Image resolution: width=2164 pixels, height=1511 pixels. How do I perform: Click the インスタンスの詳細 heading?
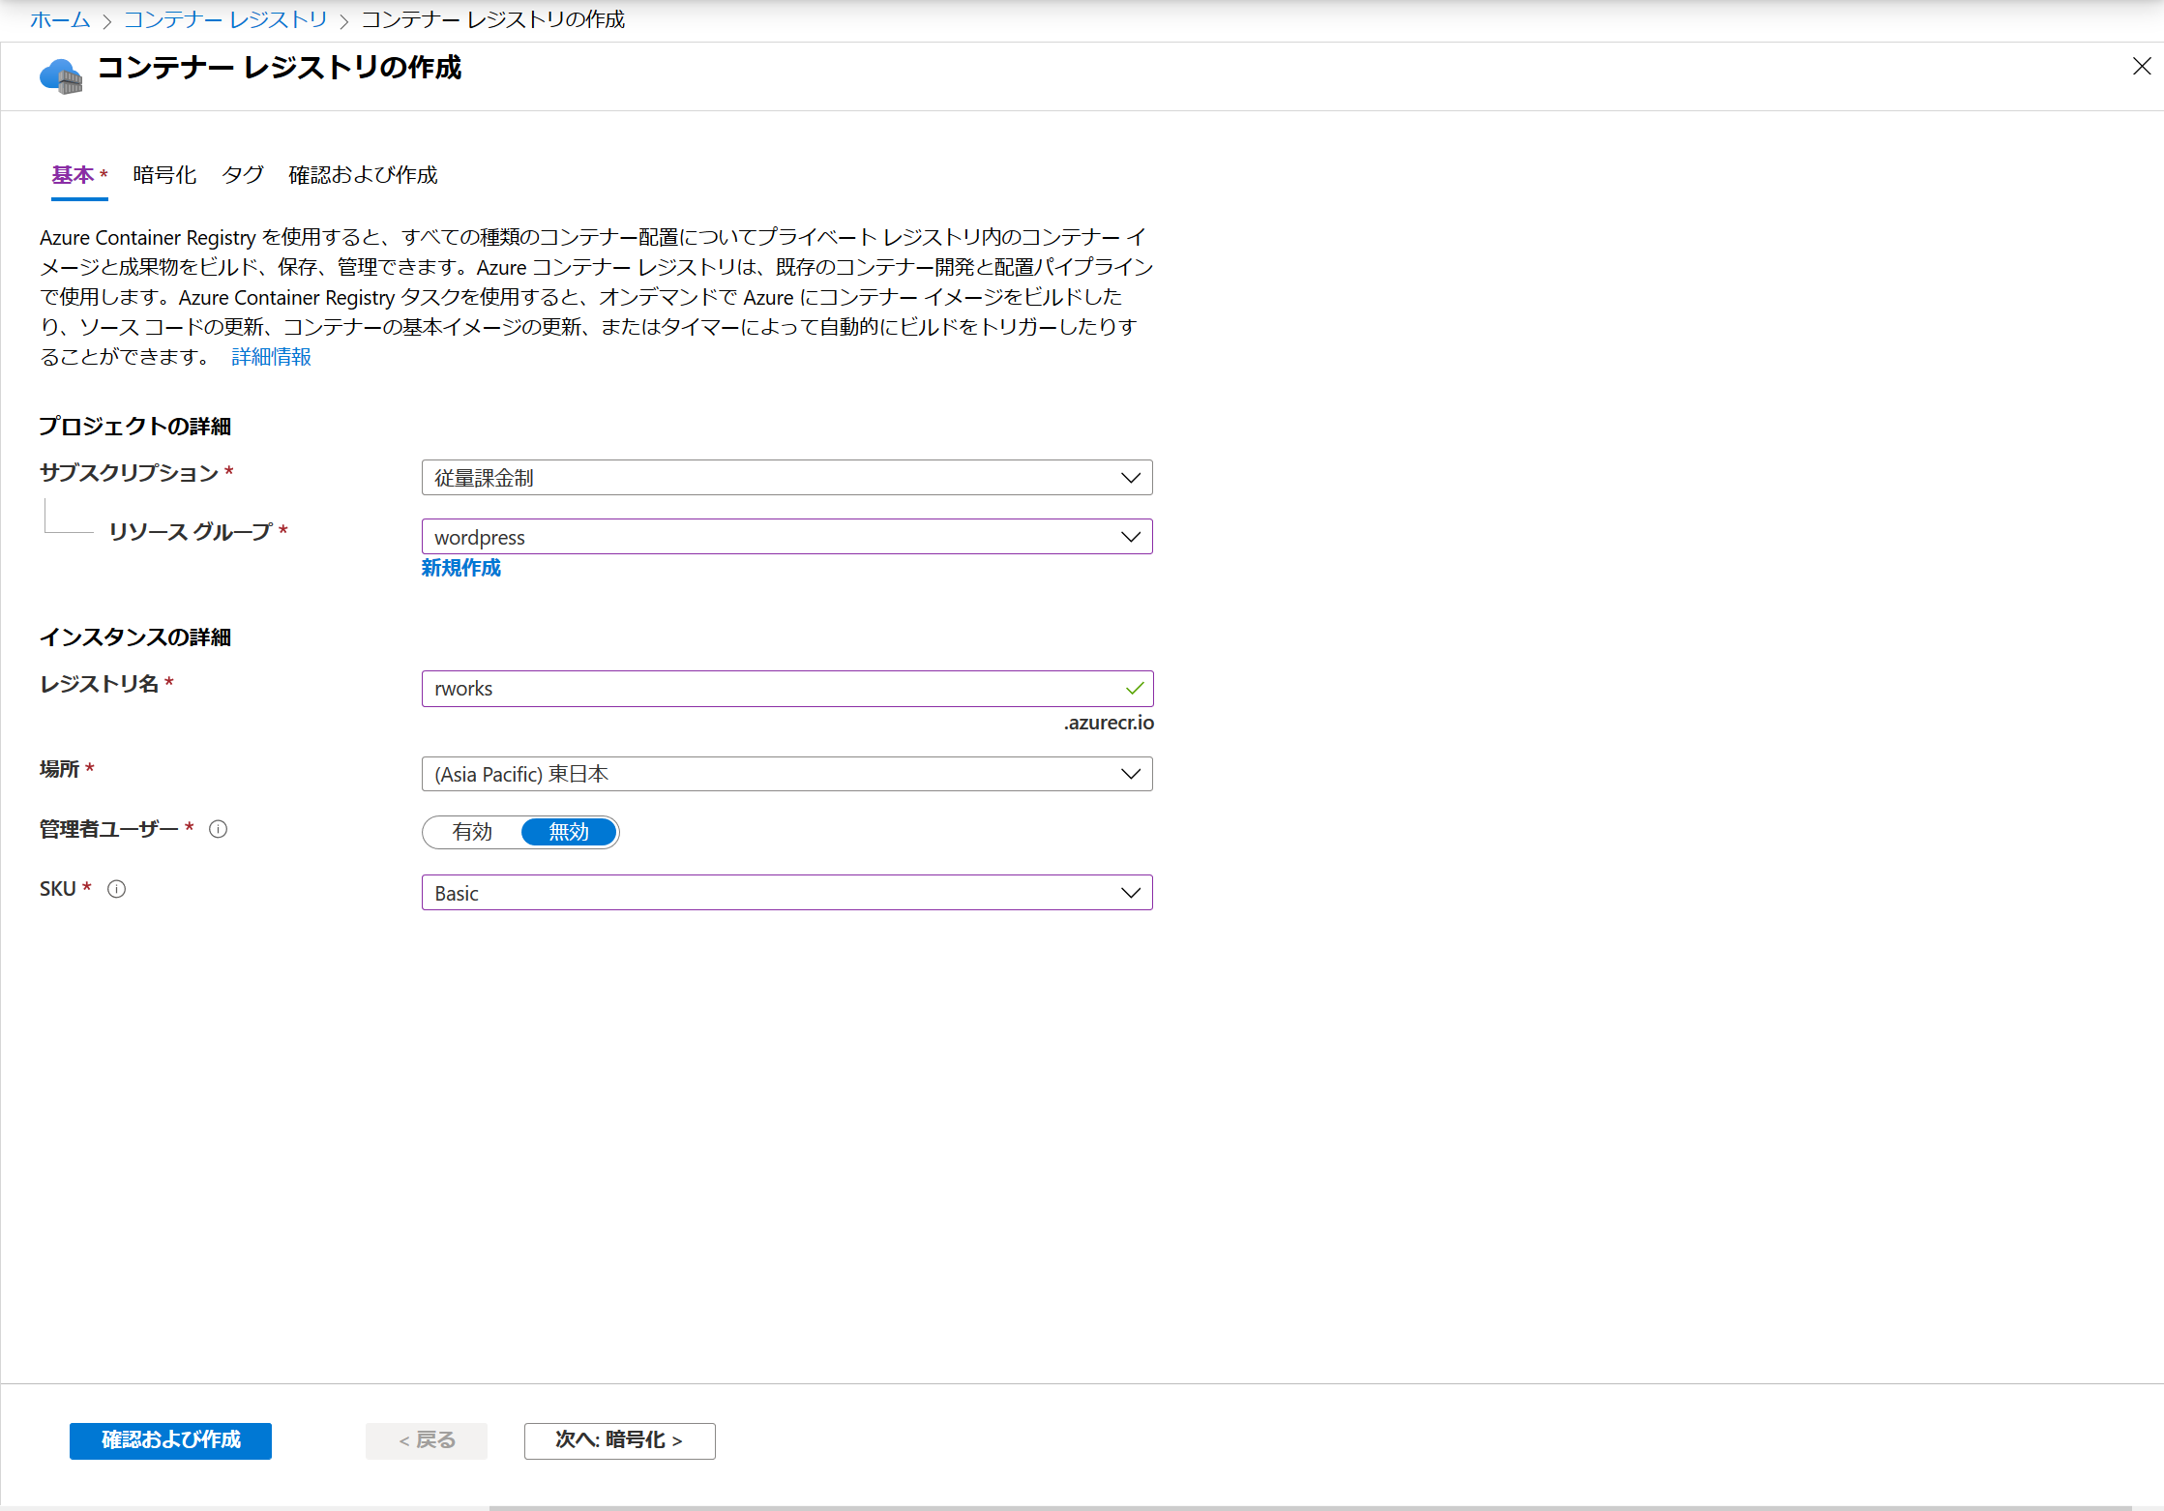point(135,637)
